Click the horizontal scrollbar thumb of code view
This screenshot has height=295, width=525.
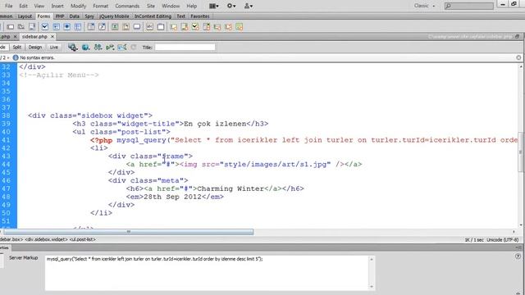[x=129, y=232]
